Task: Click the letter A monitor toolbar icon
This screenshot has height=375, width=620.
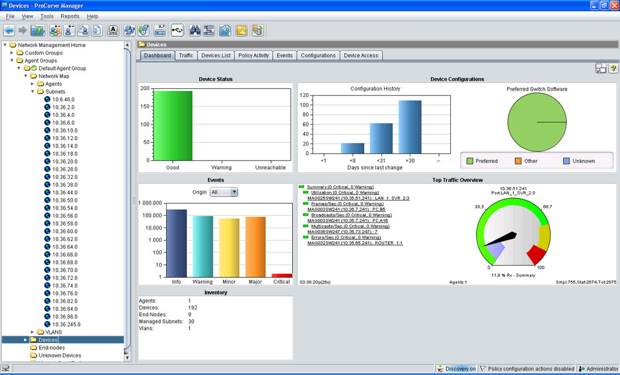Action: (113, 30)
